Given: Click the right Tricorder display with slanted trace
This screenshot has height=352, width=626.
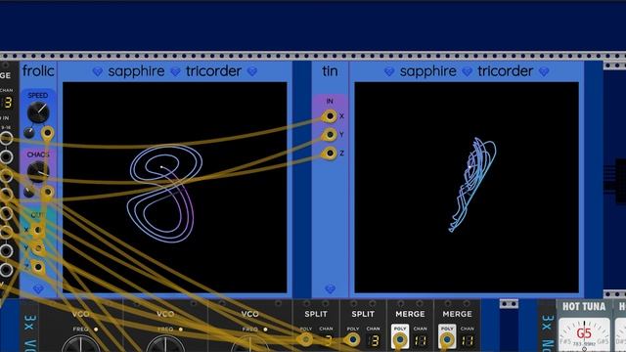Looking at the screenshot, I should point(467,188).
